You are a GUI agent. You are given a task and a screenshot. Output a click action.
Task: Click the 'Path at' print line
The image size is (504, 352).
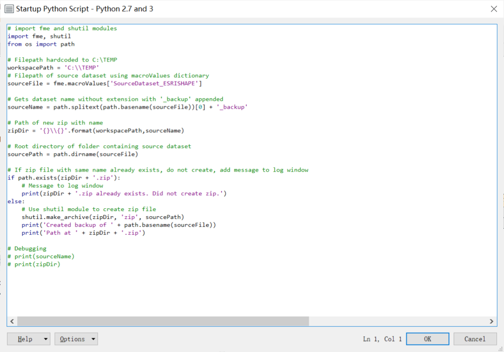tap(84, 233)
